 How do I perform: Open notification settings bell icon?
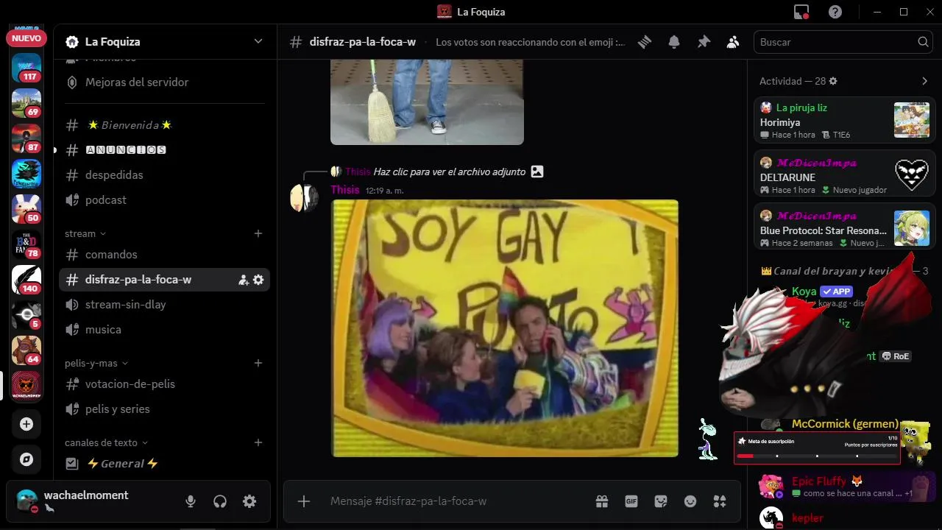pyautogui.click(x=674, y=42)
